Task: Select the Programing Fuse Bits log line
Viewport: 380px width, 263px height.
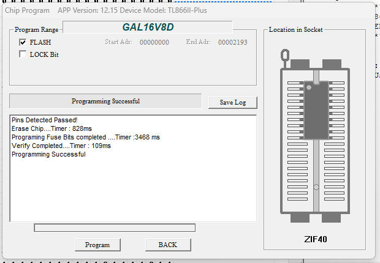Action: tap(85, 137)
